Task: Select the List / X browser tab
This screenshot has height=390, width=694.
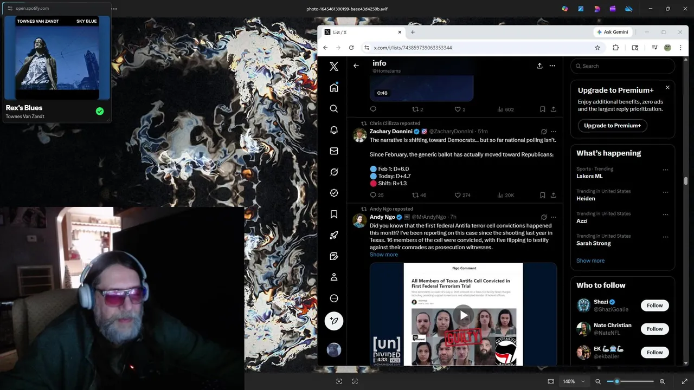Action: coord(362,32)
